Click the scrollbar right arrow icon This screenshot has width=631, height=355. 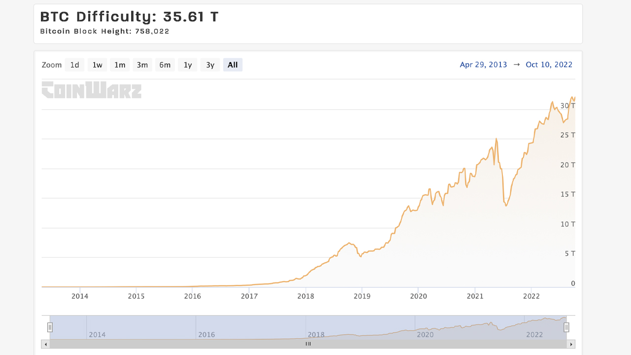(x=571, y=344)
